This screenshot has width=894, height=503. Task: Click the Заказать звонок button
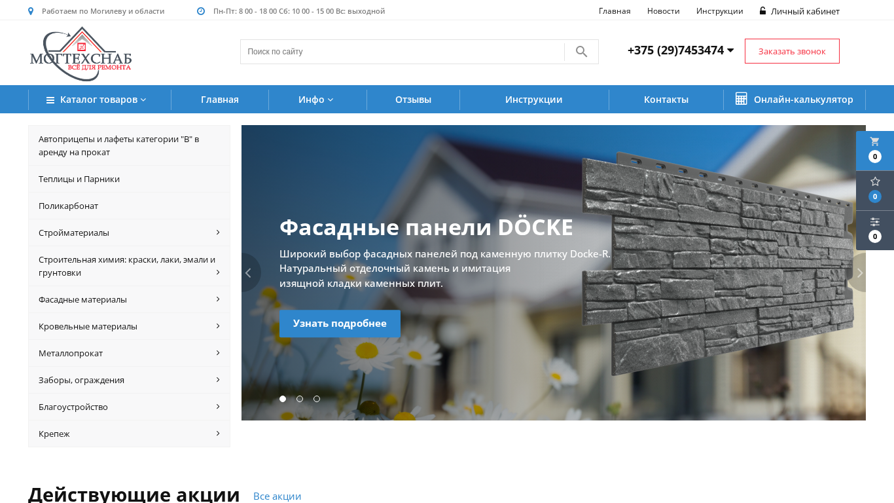click(792, 51)
